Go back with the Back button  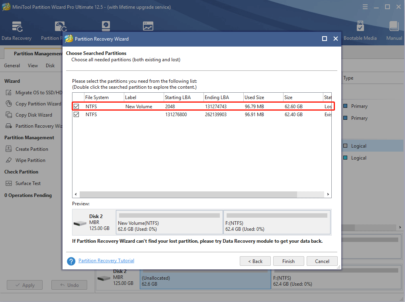click(255, 261)
